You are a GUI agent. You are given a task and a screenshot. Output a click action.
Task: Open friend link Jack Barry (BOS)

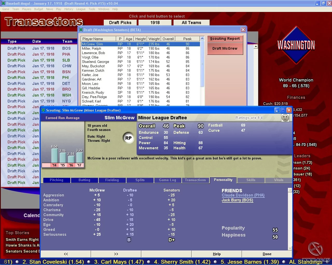point(237,200)
